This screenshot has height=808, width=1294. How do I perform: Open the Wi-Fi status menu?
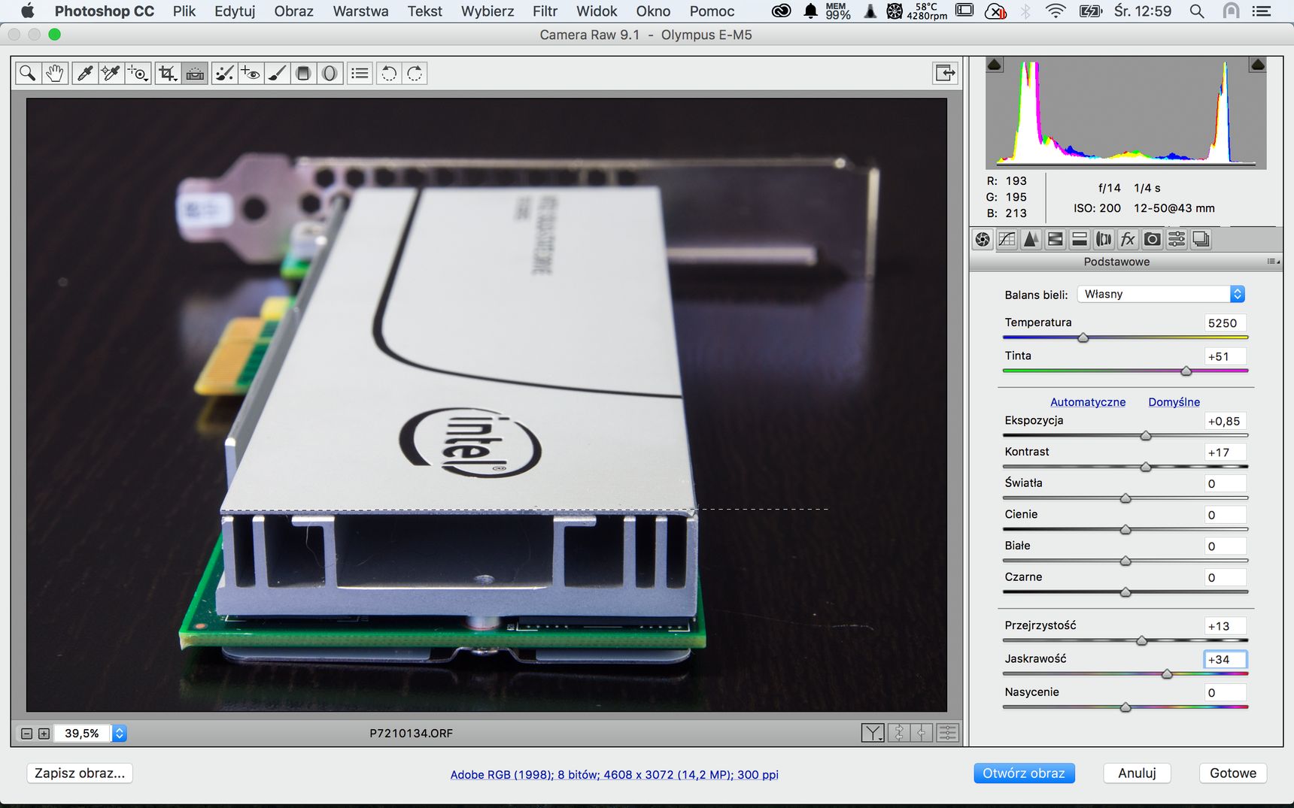[x=1056, y=11]
